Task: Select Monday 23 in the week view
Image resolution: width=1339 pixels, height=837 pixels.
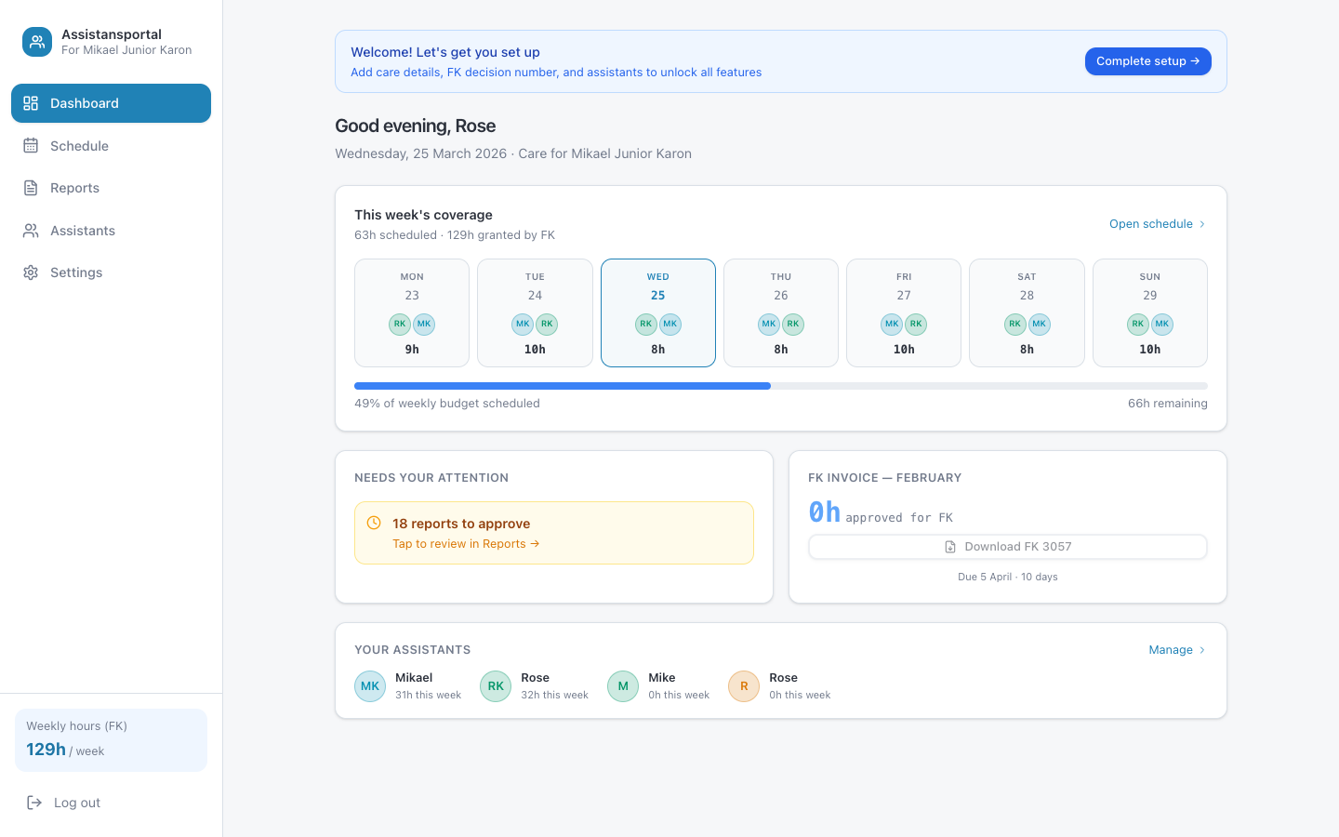Action: coord(411,312)
